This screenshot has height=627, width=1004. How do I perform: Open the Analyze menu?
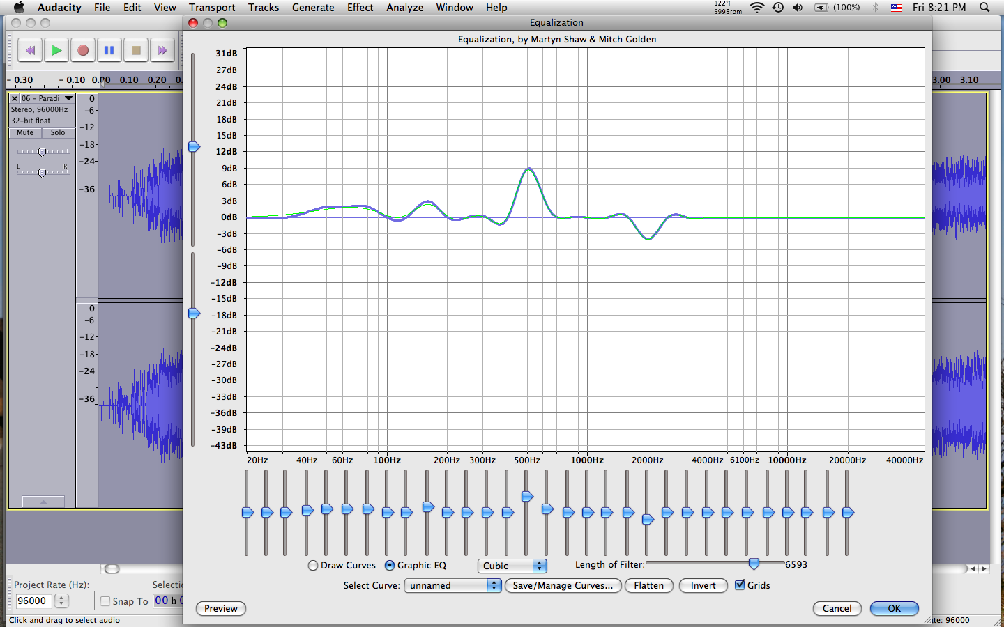pyautogui.click(x=404, y=8)
